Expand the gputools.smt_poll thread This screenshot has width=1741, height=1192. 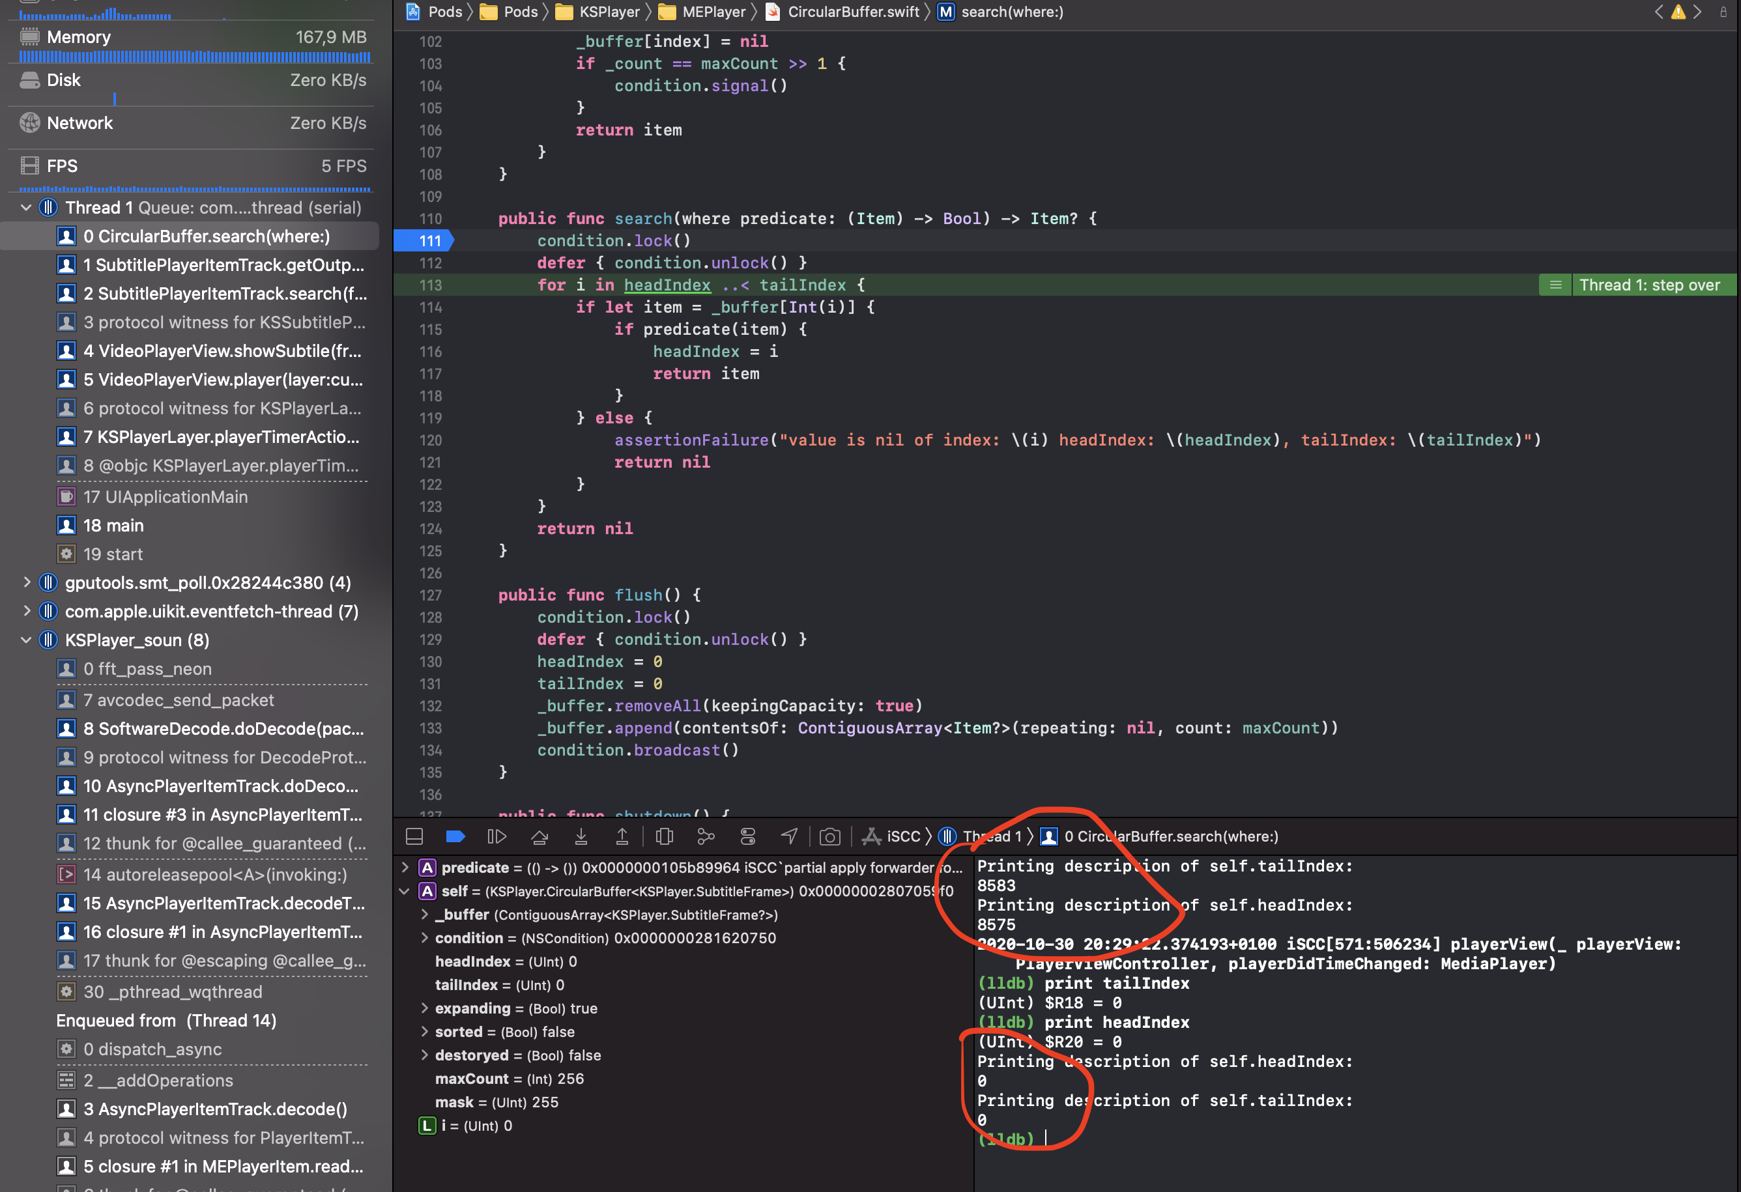coord(27,582)
